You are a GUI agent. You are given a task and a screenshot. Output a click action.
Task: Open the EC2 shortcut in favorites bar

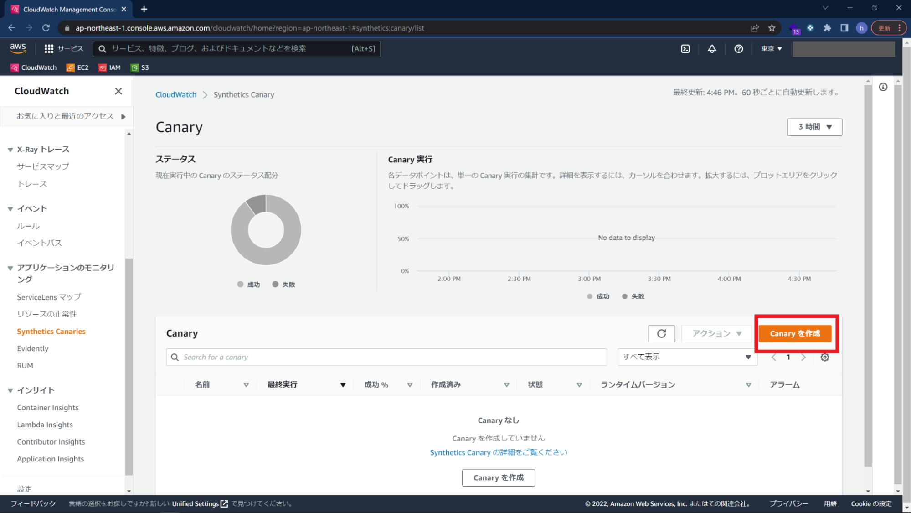tap(77, 67)
